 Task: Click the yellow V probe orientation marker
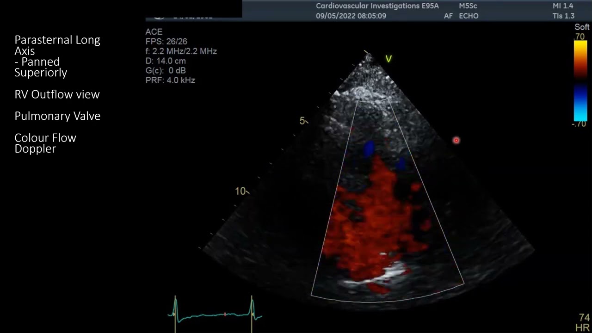pos(388,59)
